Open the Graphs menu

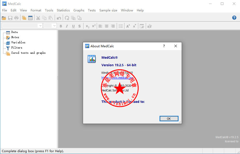click(x=79, y=10)
